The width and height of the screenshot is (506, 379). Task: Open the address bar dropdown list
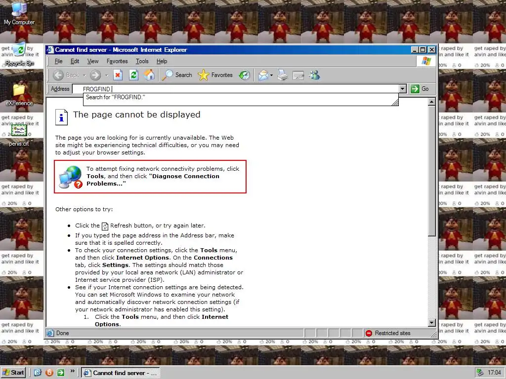[402, 89]
